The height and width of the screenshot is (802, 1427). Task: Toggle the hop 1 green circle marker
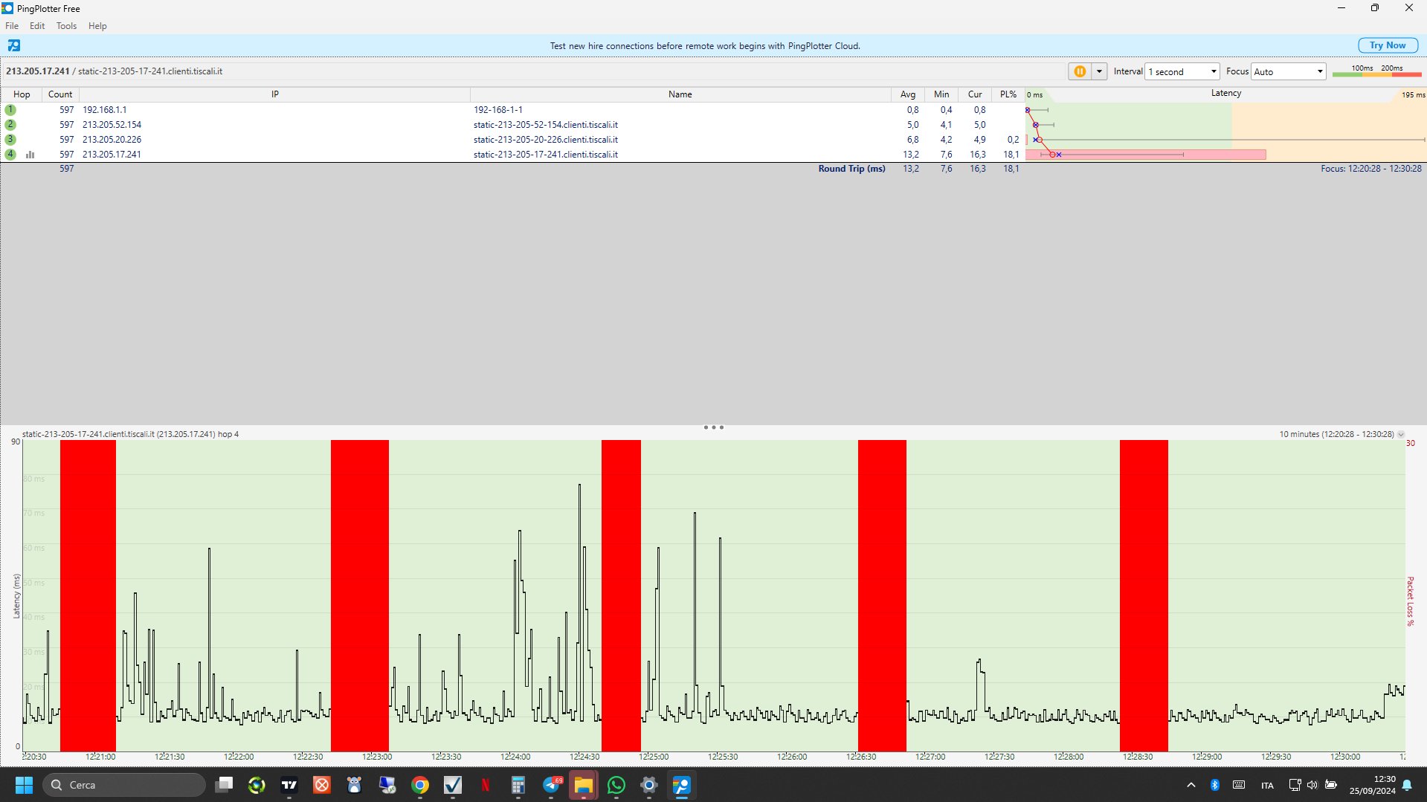click(x=10, y=110)
